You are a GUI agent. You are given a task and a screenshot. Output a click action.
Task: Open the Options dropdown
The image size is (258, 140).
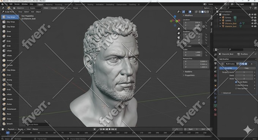click(x=207, y=8)
